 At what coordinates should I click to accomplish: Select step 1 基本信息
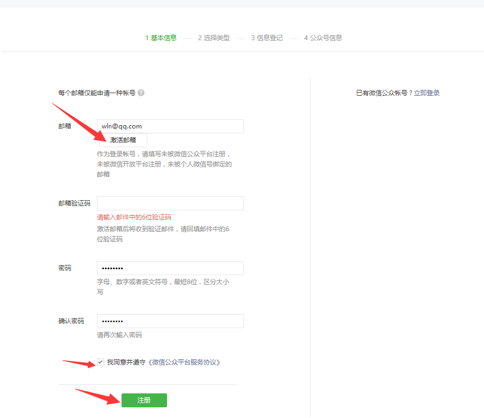click(x=161, y=38)
